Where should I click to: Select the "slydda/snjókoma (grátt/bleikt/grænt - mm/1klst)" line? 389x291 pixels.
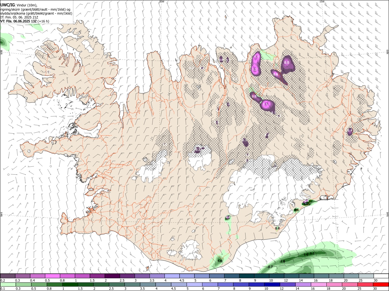36,13
